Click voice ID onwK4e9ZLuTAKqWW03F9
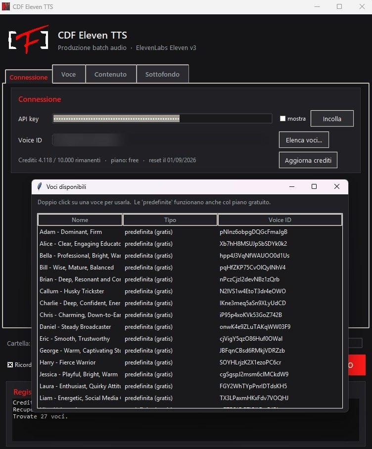 pyautogui.click(x=255, y=327)
